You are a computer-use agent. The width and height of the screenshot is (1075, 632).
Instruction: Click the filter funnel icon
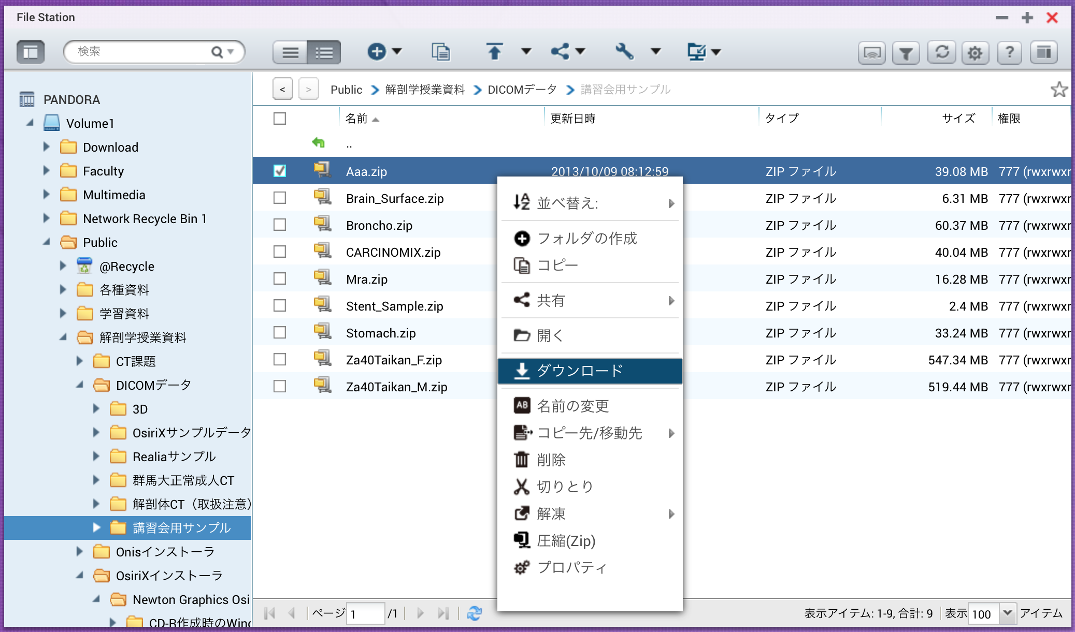click(906, 52)
